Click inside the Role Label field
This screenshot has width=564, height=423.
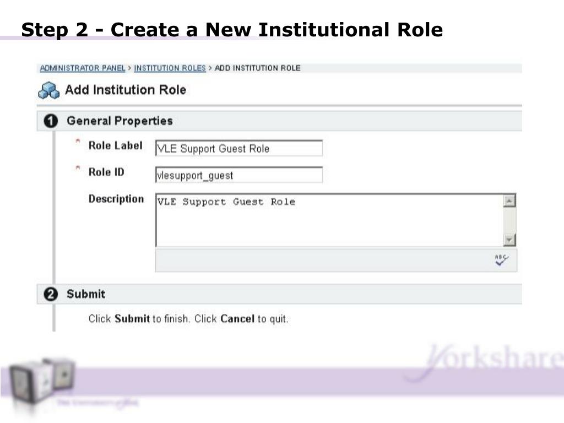[239, 148]
